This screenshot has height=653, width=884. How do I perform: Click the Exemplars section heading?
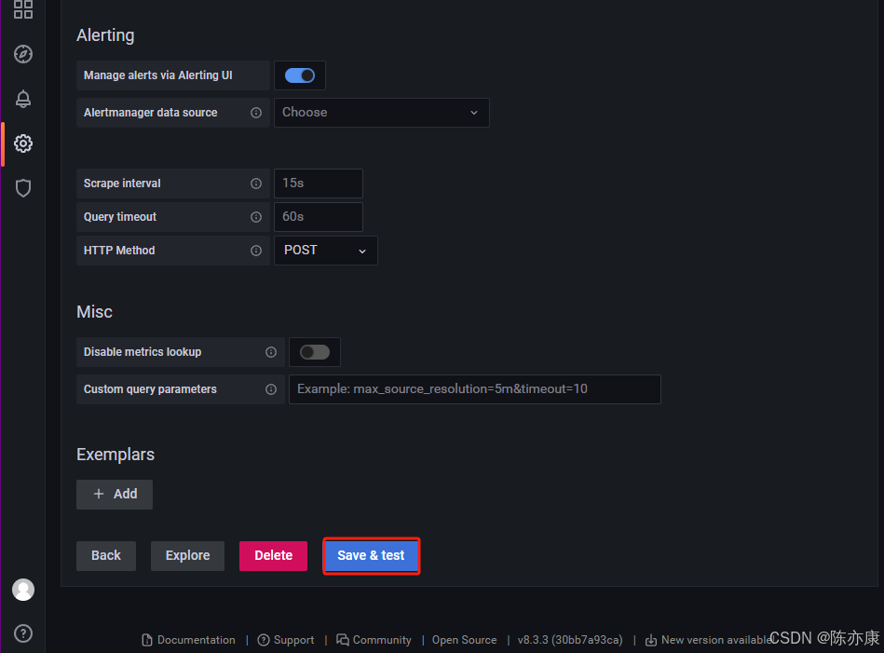point(116,455)
